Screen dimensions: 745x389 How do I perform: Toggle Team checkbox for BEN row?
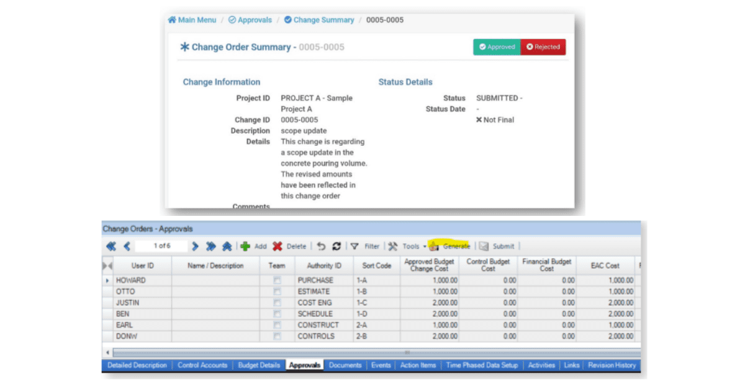click(x=278, y=314)
